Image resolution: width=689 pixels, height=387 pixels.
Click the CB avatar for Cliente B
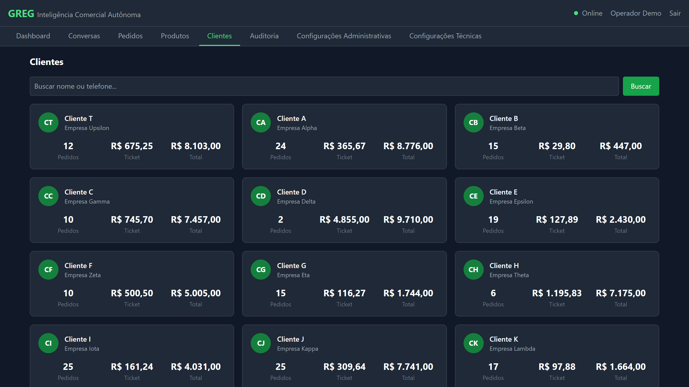coord(473,122)
